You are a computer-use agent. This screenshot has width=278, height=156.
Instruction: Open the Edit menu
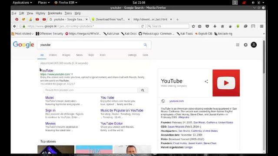click(22, 13)
